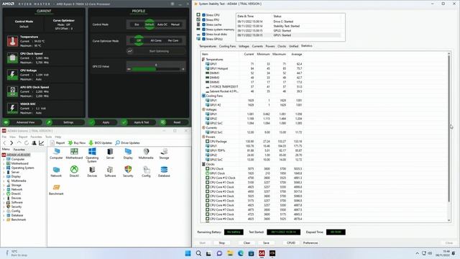The height and width of the screenshot is (259, 460).
Task: Click the graph chart icon in AIDA64 toolbar
Action: (x=42, y=143)
